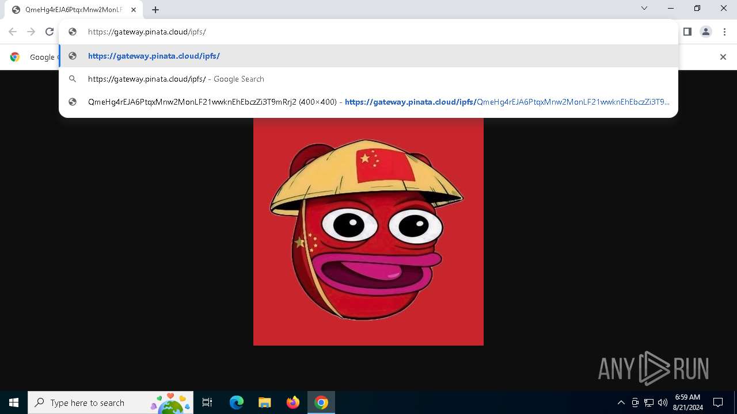Open the Chrome three-dot menu
Image resolution: width=737 pixels, height=414 pixels.
point(724,32)
